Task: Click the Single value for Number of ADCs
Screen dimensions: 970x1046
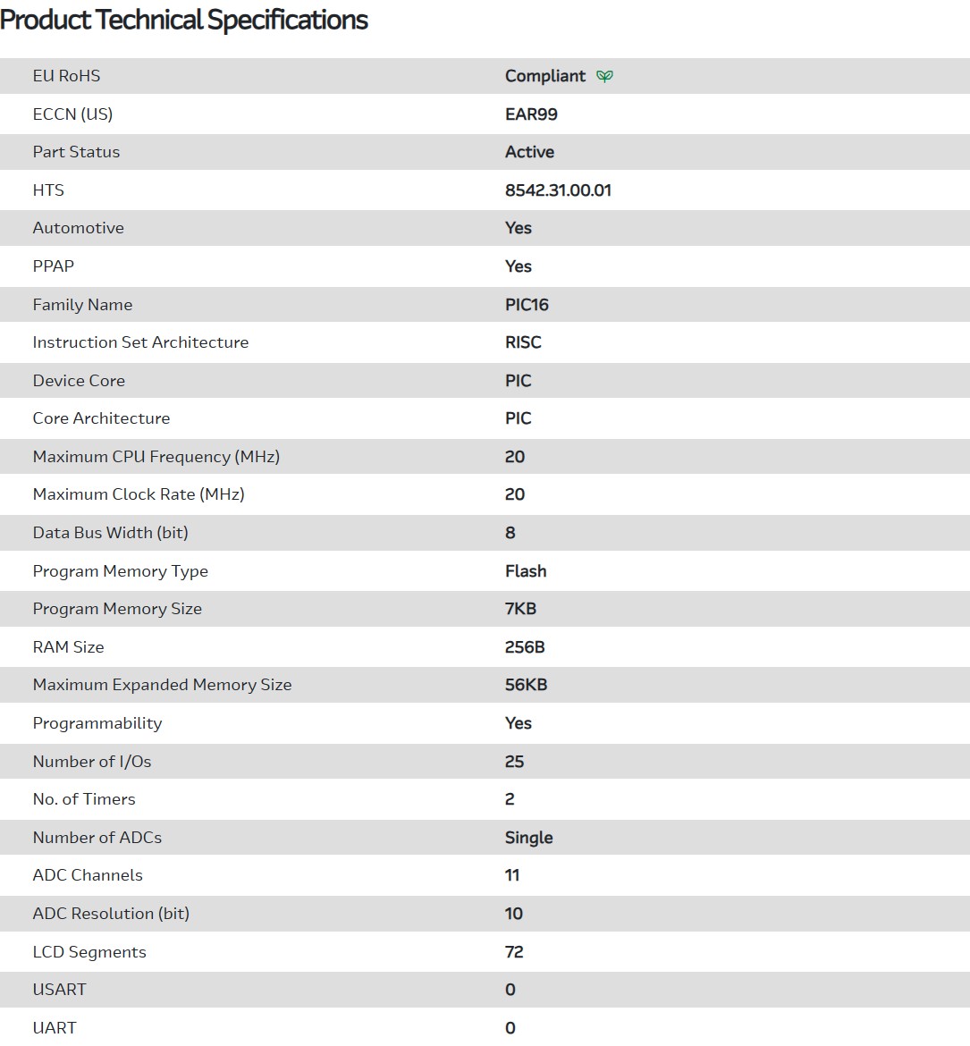Action: pos(528,838)
